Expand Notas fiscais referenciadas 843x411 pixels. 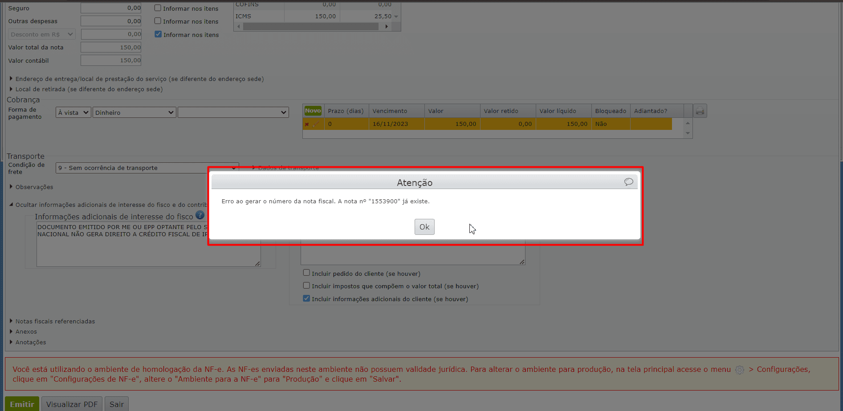click(52, 321)
